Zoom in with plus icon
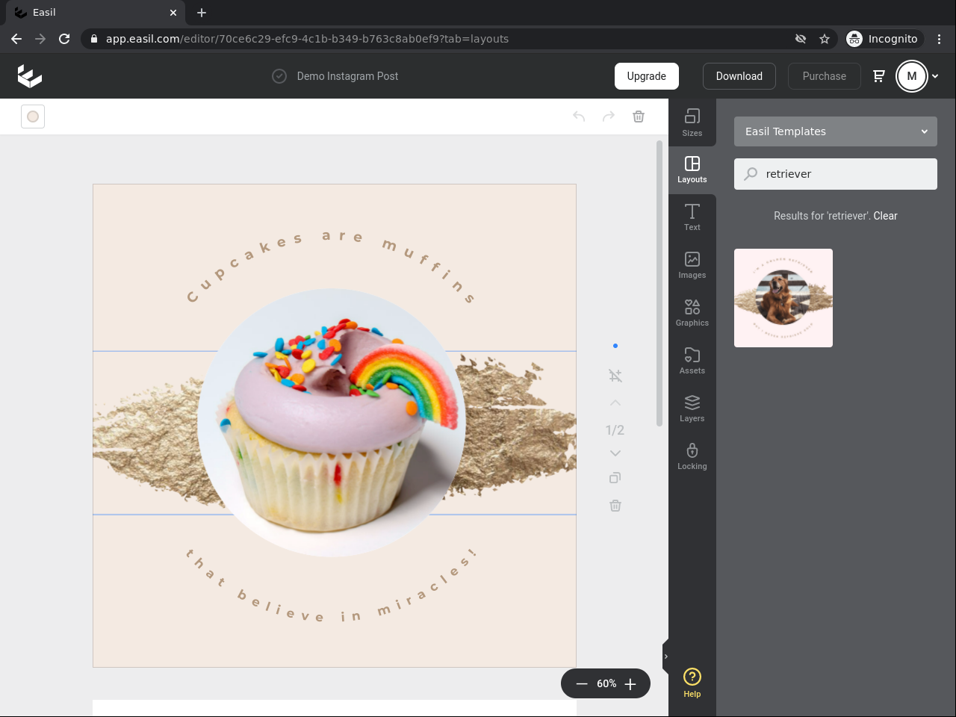Viewport: 956px width, 717px height. (630, 684)
